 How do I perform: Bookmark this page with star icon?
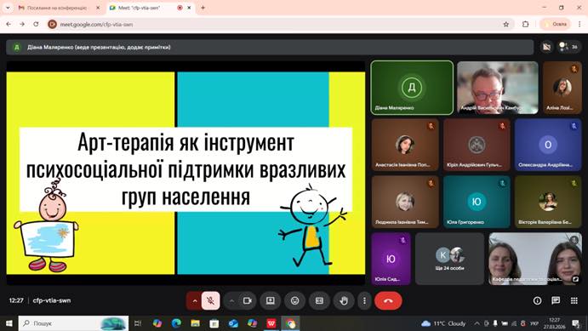click(505, 24)
